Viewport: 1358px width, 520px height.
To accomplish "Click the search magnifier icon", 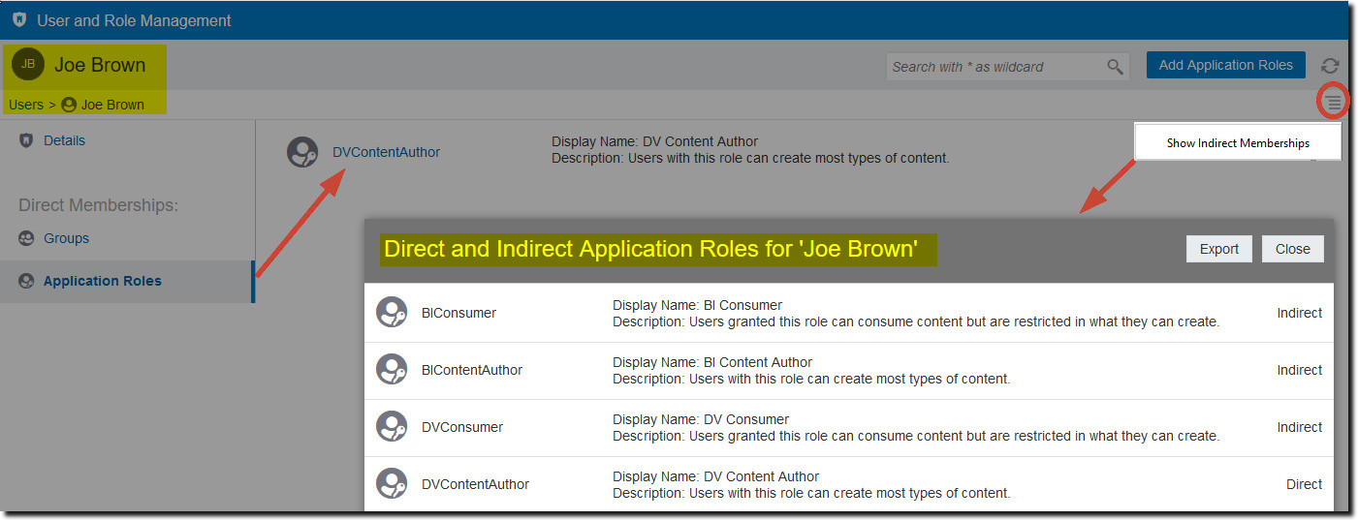I will coord(1116,67).
